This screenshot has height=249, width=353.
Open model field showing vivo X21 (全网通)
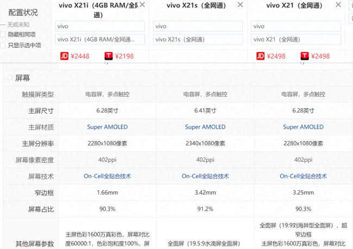tap(296, 40)
